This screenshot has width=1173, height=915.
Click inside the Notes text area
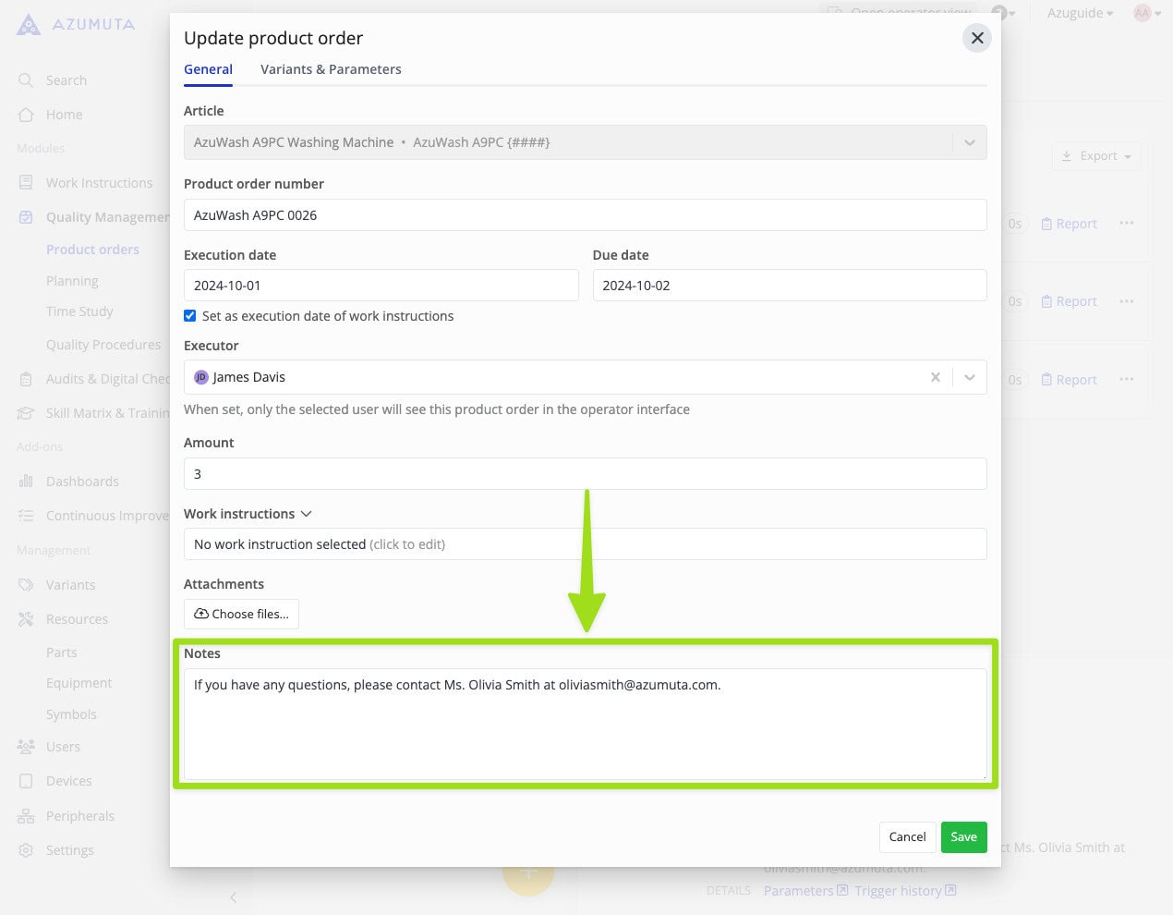point(586,724)
